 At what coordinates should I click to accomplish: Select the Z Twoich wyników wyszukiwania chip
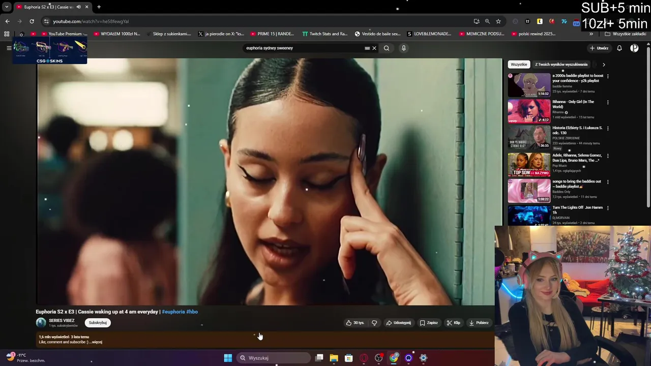[561, 65]
